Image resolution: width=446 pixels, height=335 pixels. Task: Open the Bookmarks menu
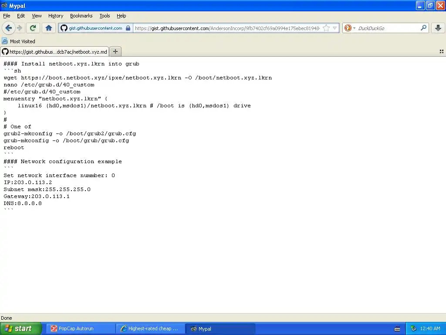[81, 16]
